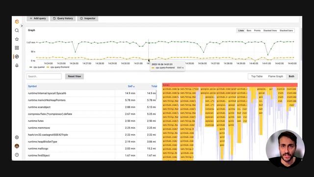Open the Explore compass icon
314x177 pixels.
[x=17, y=57]
